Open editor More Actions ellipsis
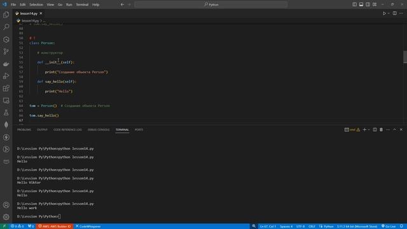This screenshot has height=229, width=407. point(401,13)
